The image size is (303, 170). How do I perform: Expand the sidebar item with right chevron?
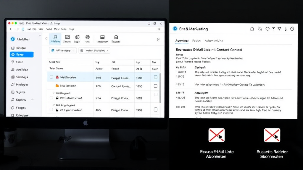click(x=32, y=100)
